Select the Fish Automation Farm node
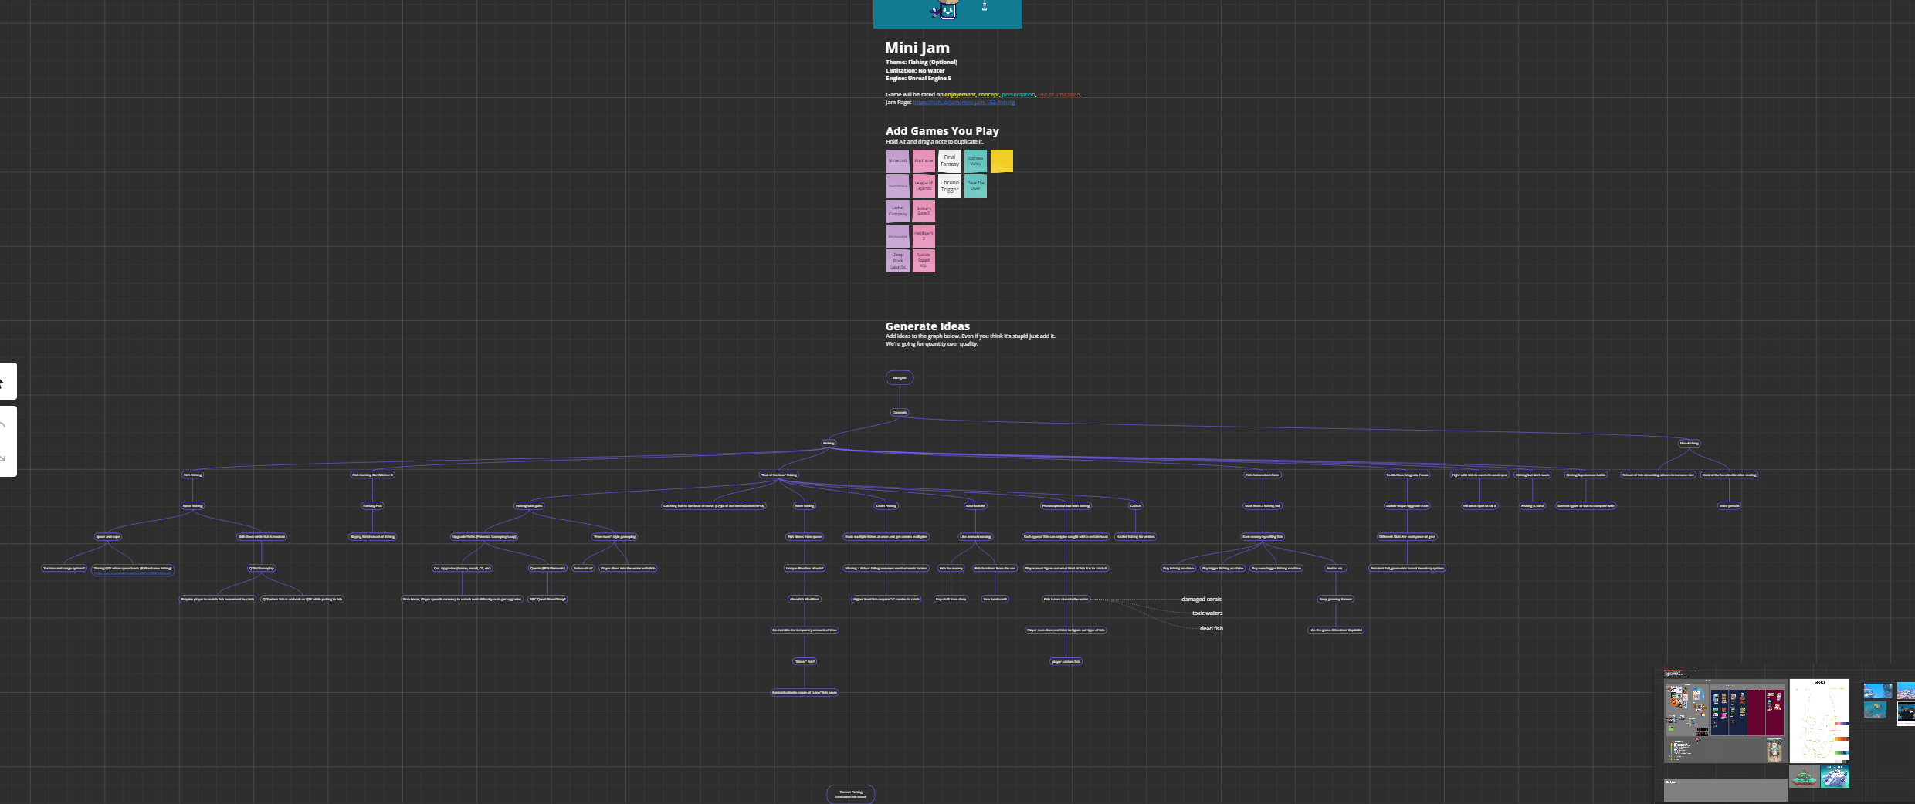This screenshot has height=804, width=1915. [1263, 475]
